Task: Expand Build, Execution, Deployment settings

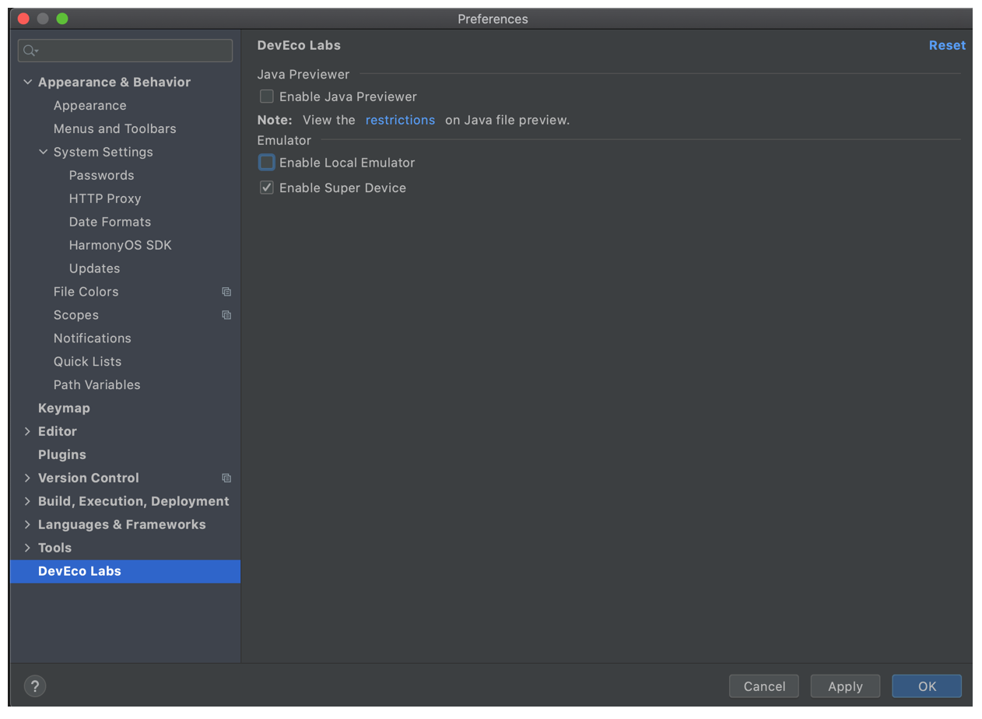Action: 28,501
